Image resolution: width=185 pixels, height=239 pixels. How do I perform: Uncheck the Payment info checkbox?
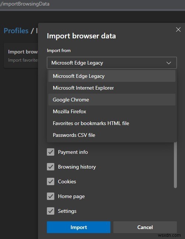tap(51, 152)
